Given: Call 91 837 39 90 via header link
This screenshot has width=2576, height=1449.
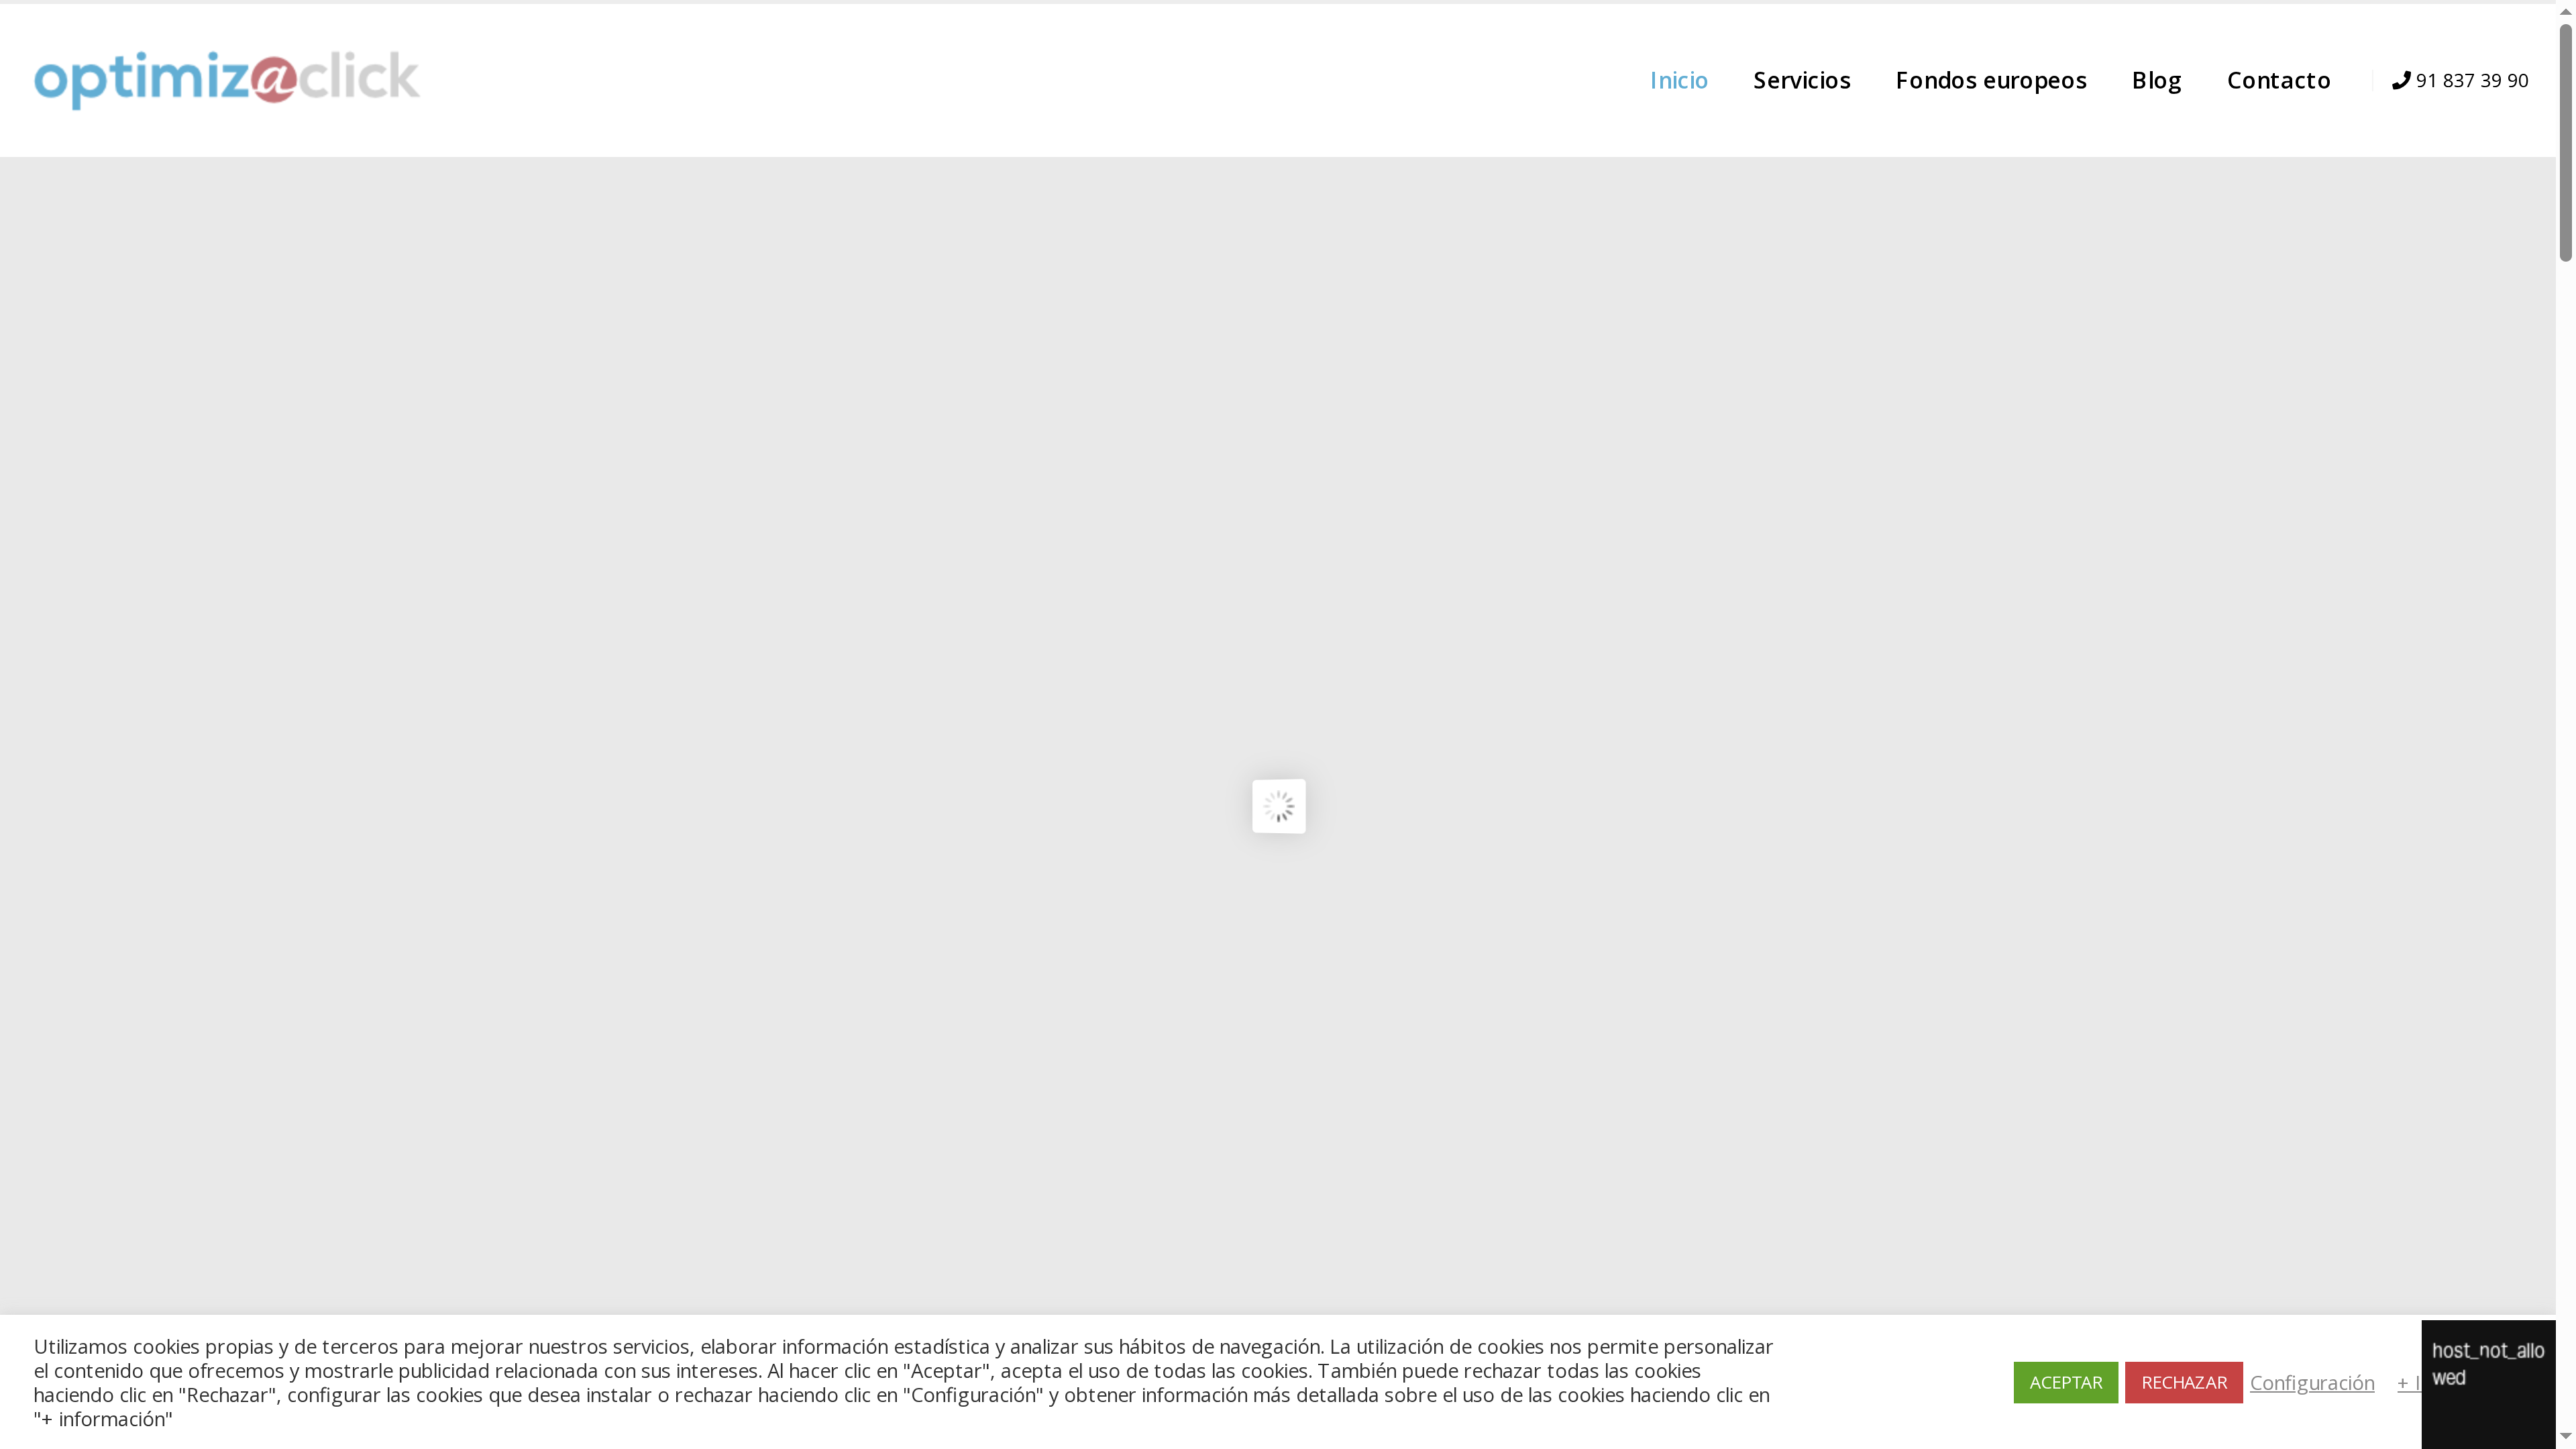Looking at the screenshot, I should (2470, 80).
